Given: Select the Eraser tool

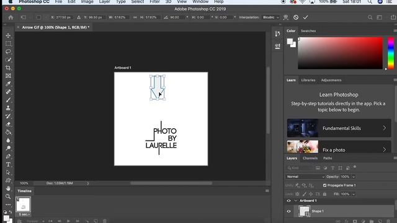Looking at the screenshot, I should coord(8,124).
